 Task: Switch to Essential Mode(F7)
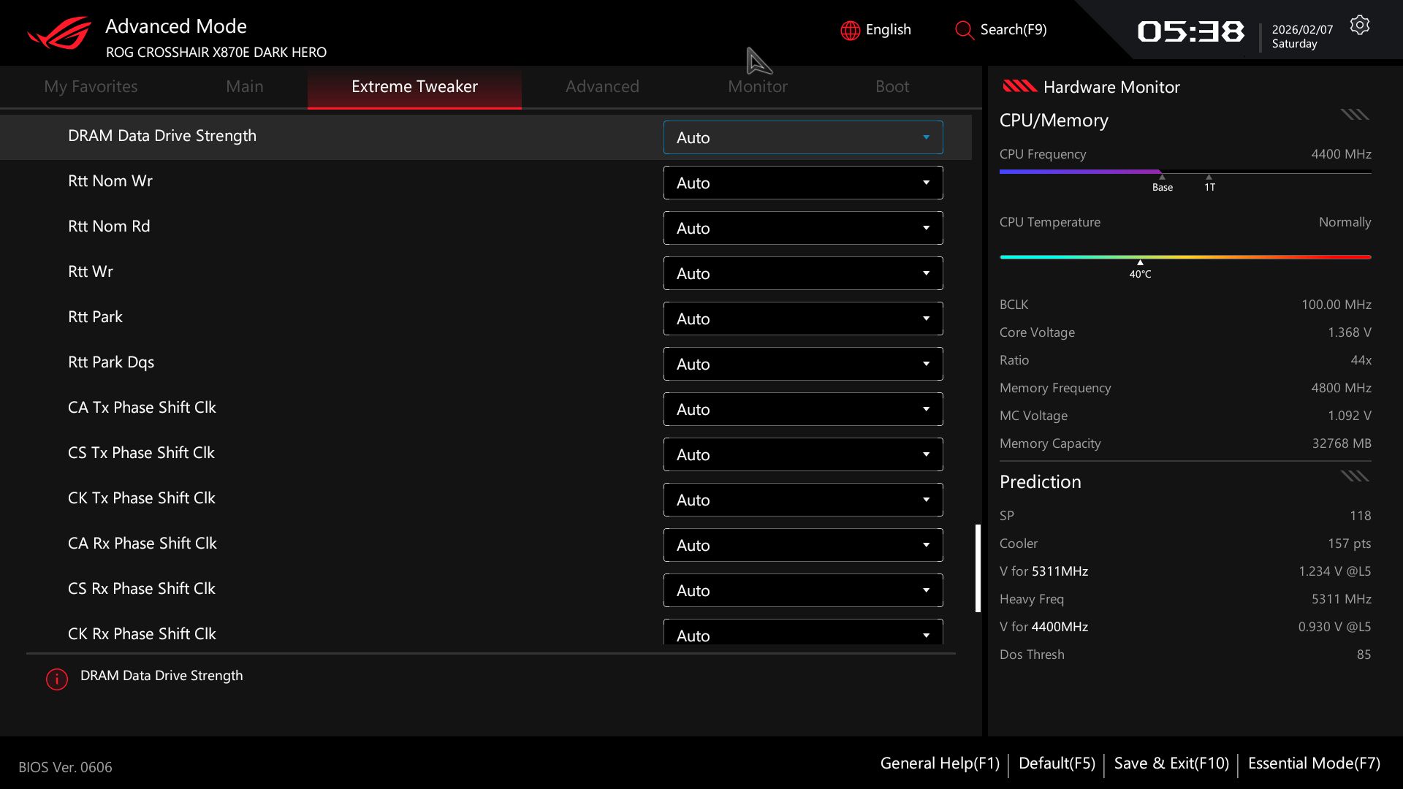click(1313, 763)
